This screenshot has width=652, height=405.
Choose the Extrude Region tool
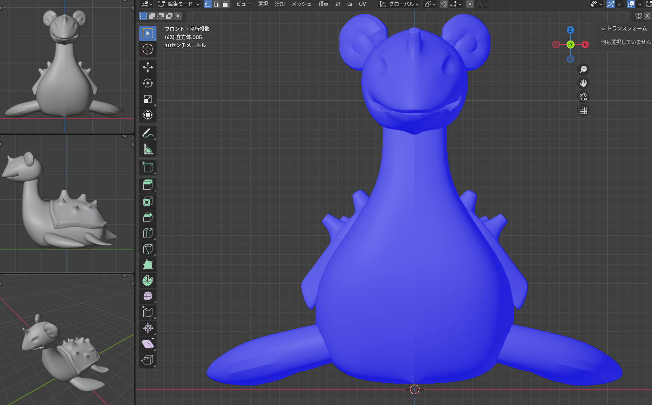point(148,185)
